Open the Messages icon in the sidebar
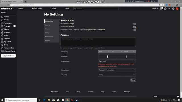Viewport: 182px width, 102px height. tap(2, 23)
